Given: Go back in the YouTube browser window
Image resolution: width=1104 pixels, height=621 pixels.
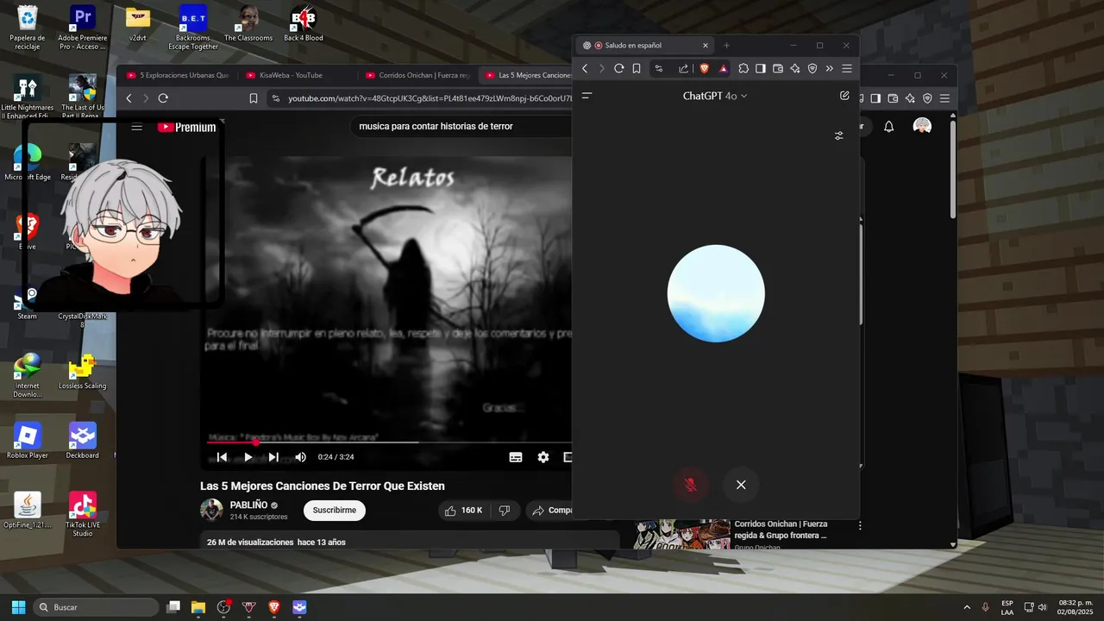Looking at the screenshot, I should 129,98.
